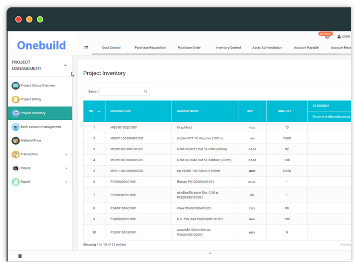Open notifications with the orange badge
This screenshot has width=354, height=262.
327,36
